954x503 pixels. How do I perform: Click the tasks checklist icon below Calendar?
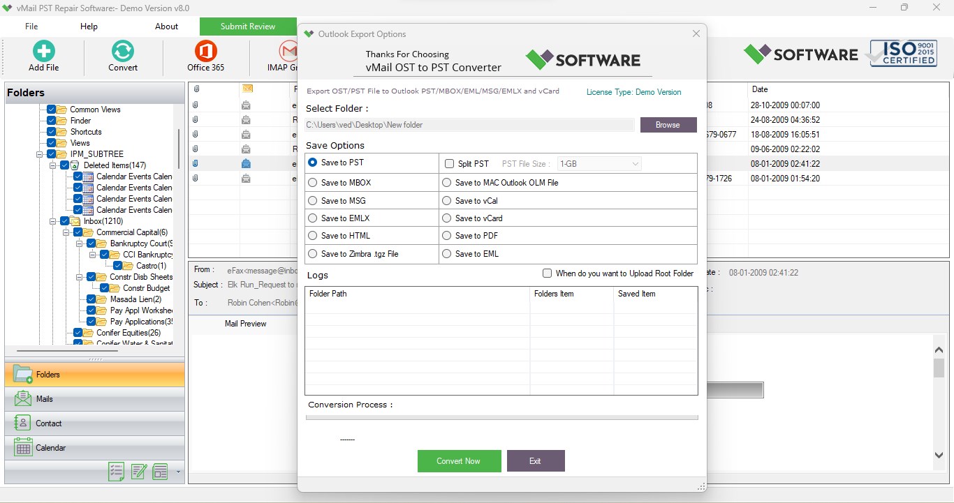click(117, 472)
